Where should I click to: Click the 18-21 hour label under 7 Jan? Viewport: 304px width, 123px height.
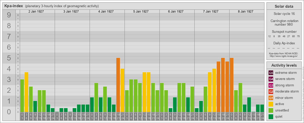223,117
